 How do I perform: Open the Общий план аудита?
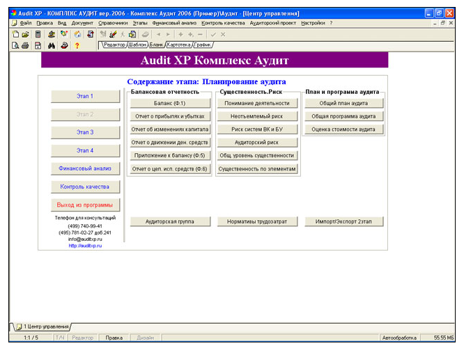344,103
